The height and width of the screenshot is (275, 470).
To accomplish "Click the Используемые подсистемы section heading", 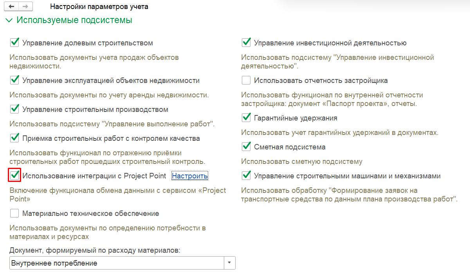I will point(74,20).
